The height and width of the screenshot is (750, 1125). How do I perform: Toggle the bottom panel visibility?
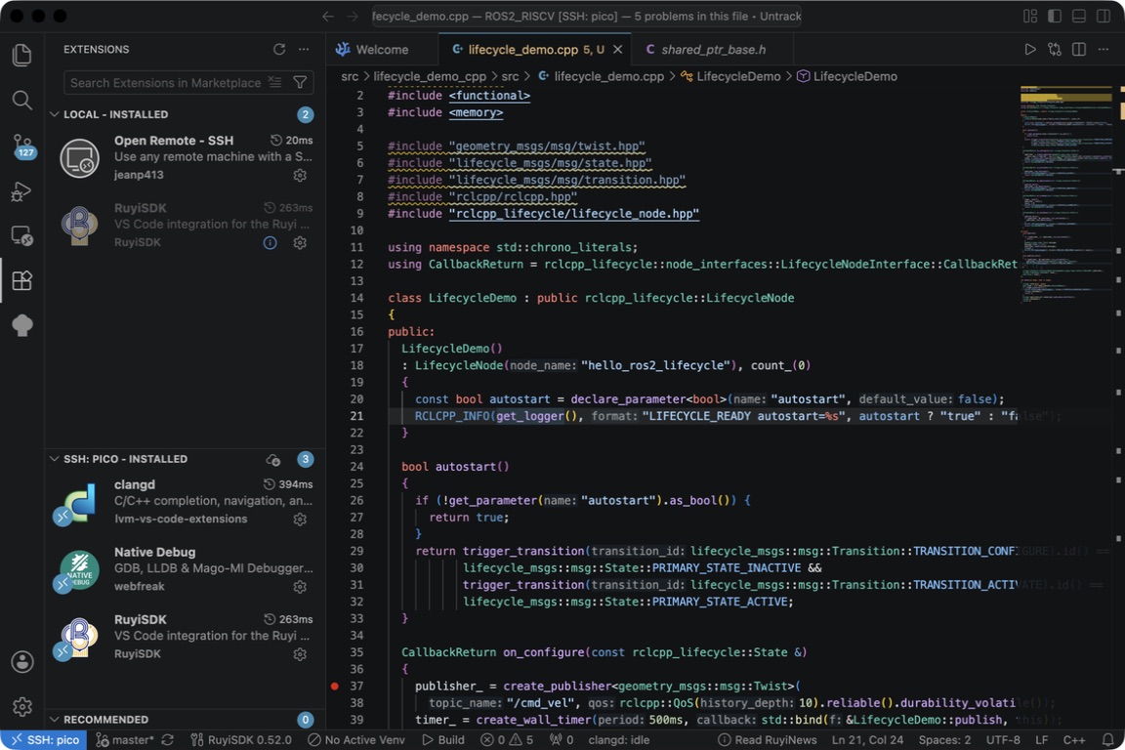(1079, 16)
